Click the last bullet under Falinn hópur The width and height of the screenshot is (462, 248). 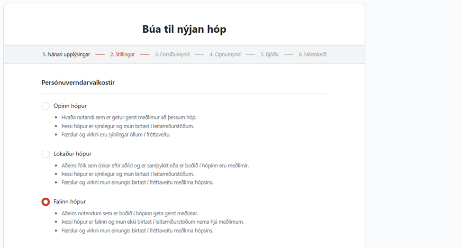137,230
